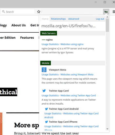Open the Advanced tab
The image size is (115, 135).
tap(74, 19)
